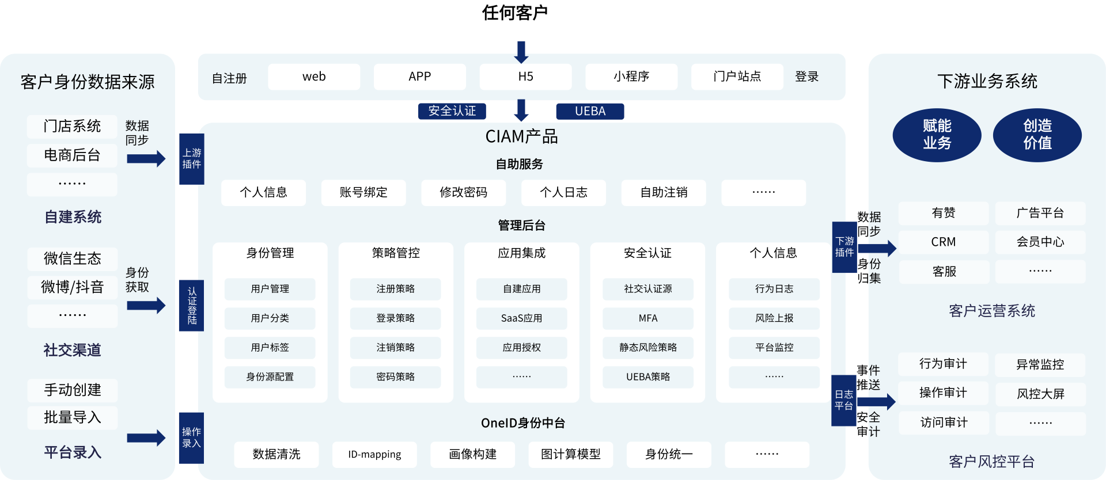Viewport: 1106px width, 480px height.
Task: Select the 日志平台 blue block
Action: click(844, 401)
